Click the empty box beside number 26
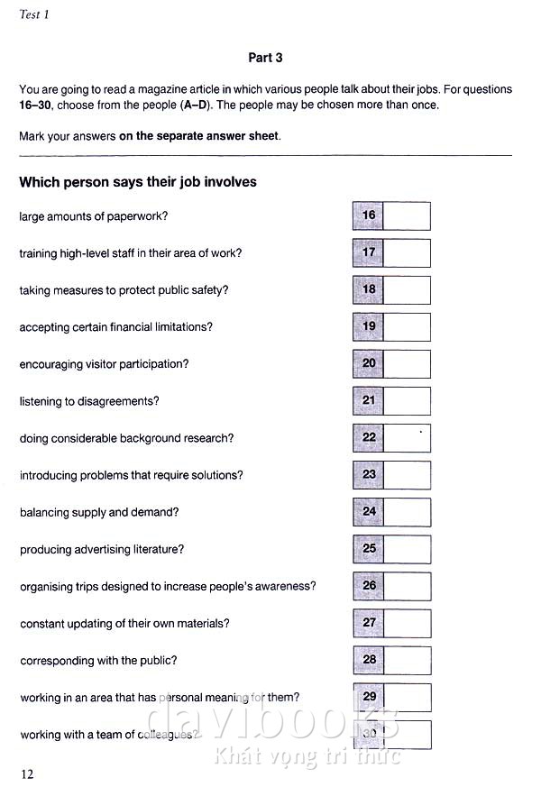541x796 pixels. coord(407,586)
